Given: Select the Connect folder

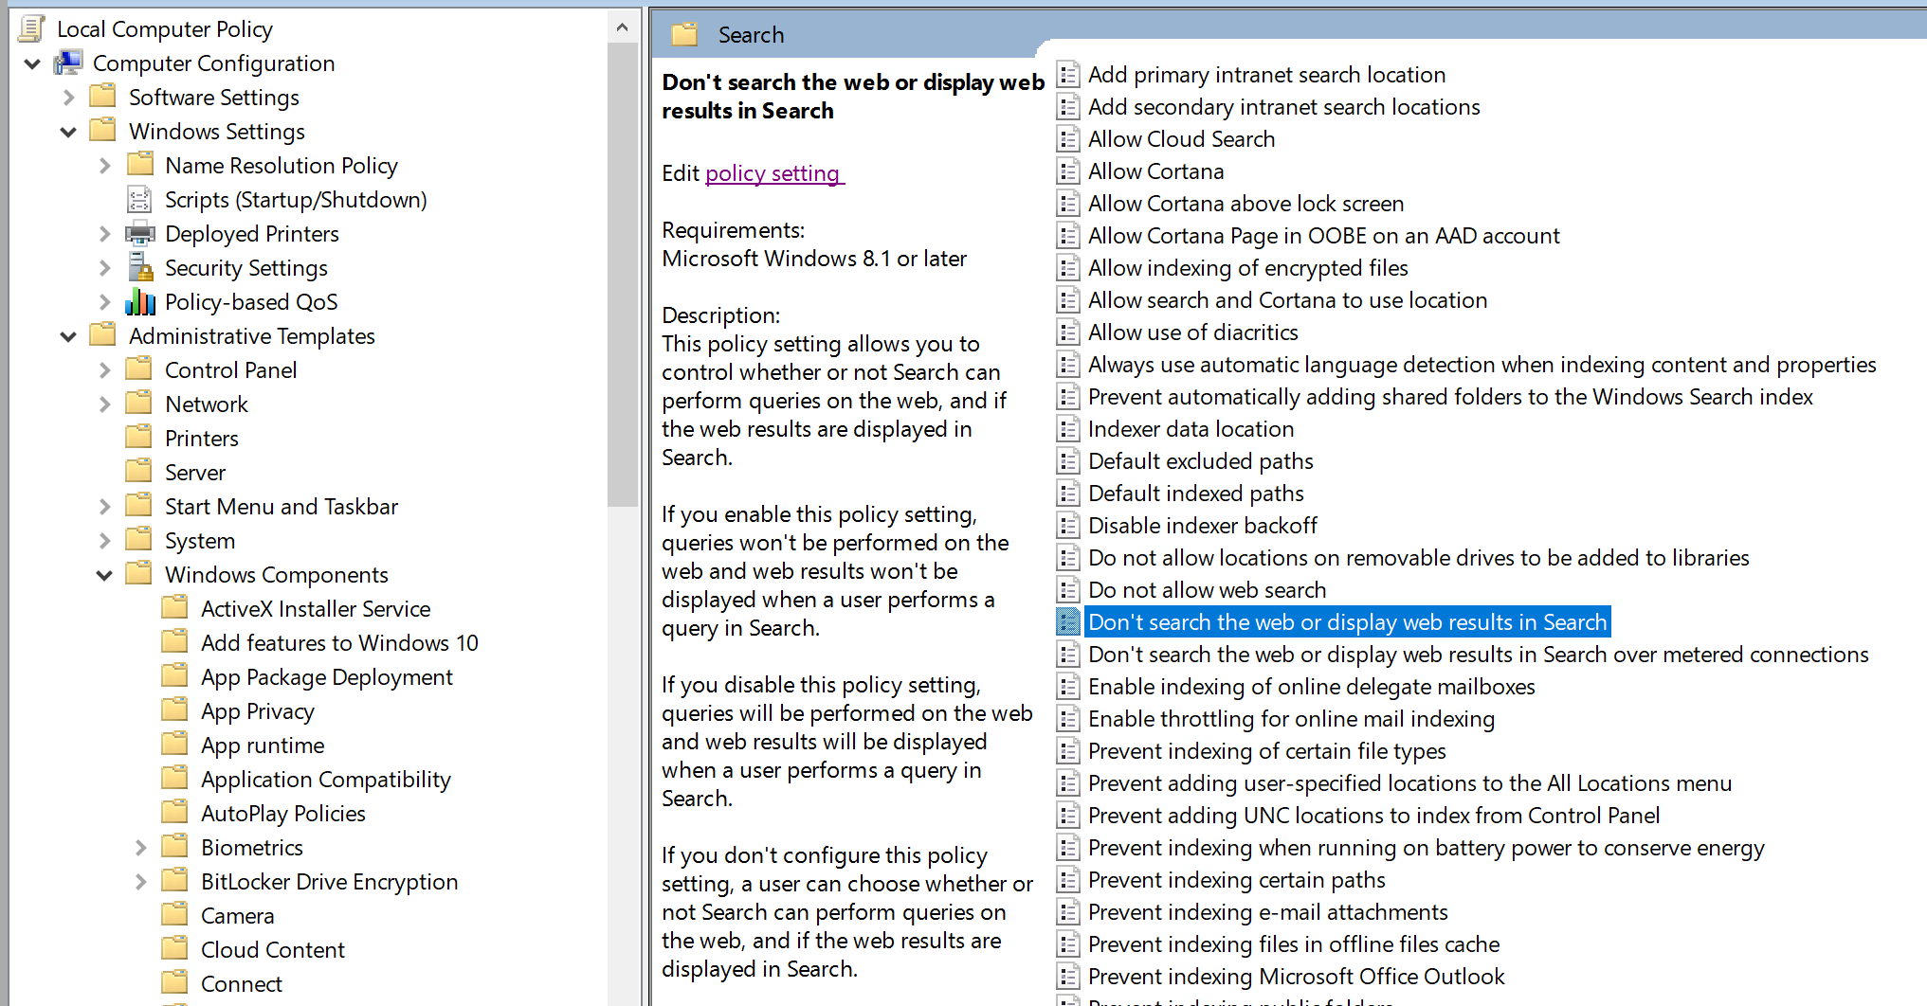Looking at the screenshot, I should pos(241,984).
